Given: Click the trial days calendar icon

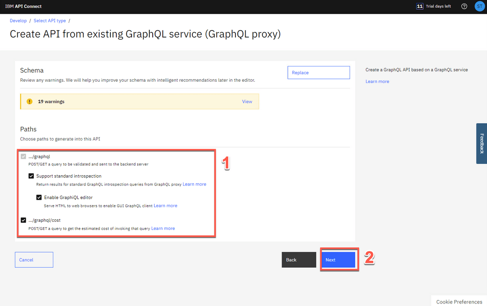Looking at the screenshot, I should pyautogui.click(x=420, y=6).
